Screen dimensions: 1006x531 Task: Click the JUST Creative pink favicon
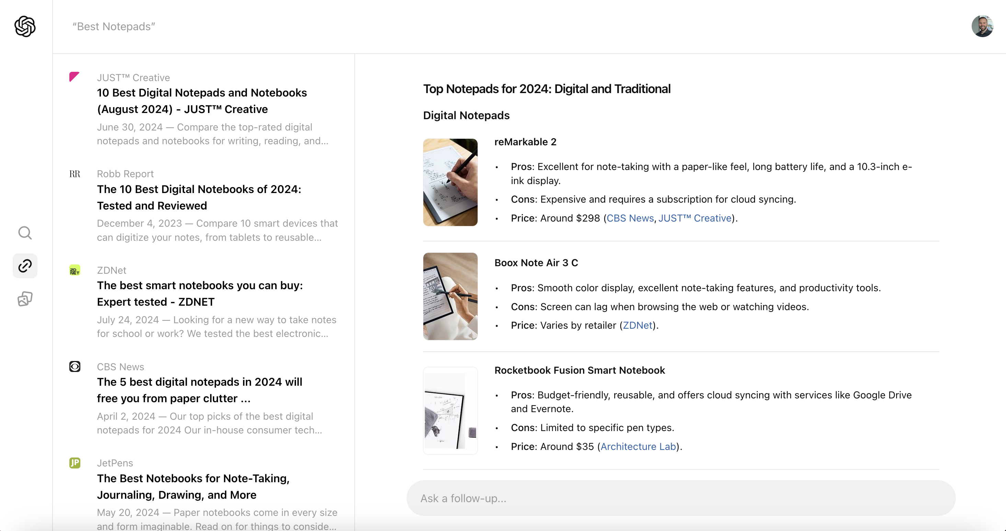coord(74,77)
